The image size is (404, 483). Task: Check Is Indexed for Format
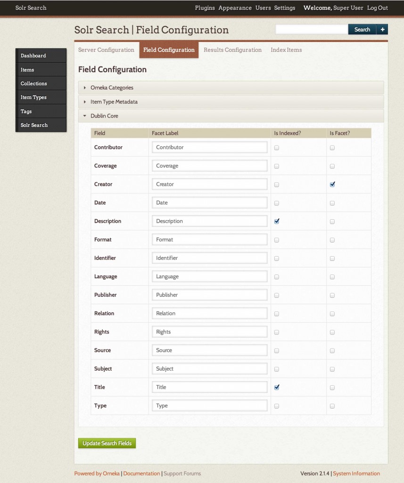pos(277,240)
